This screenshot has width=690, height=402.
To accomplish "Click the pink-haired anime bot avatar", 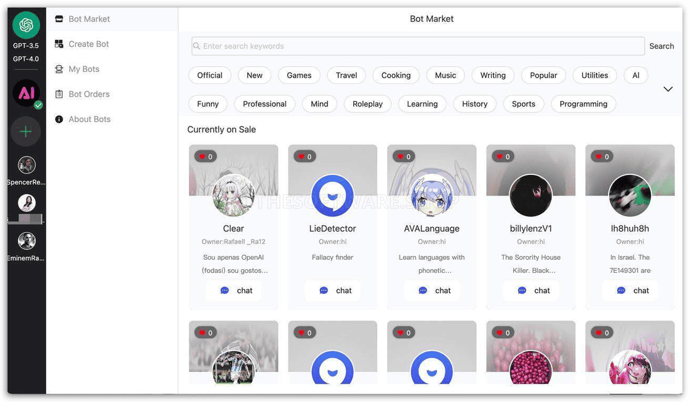I will pos(630,368).
